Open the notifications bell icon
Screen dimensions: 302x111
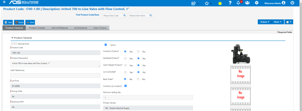[x=238, y=3]
